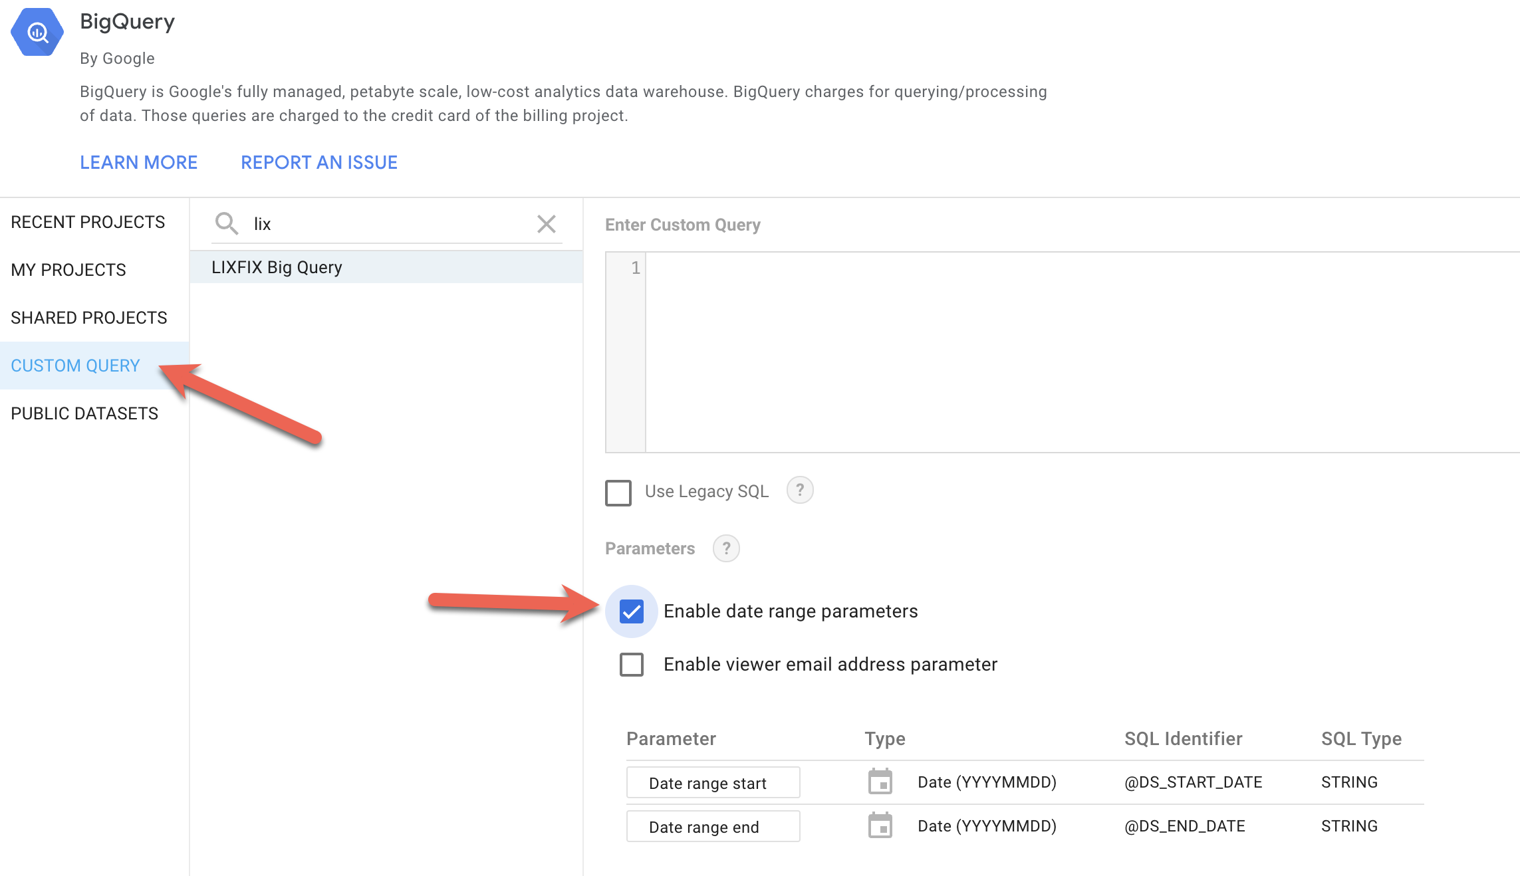Click STRING SQL type in Date range end row
This screenshot has width=1520, height=876.
(x=1349, y=826)
